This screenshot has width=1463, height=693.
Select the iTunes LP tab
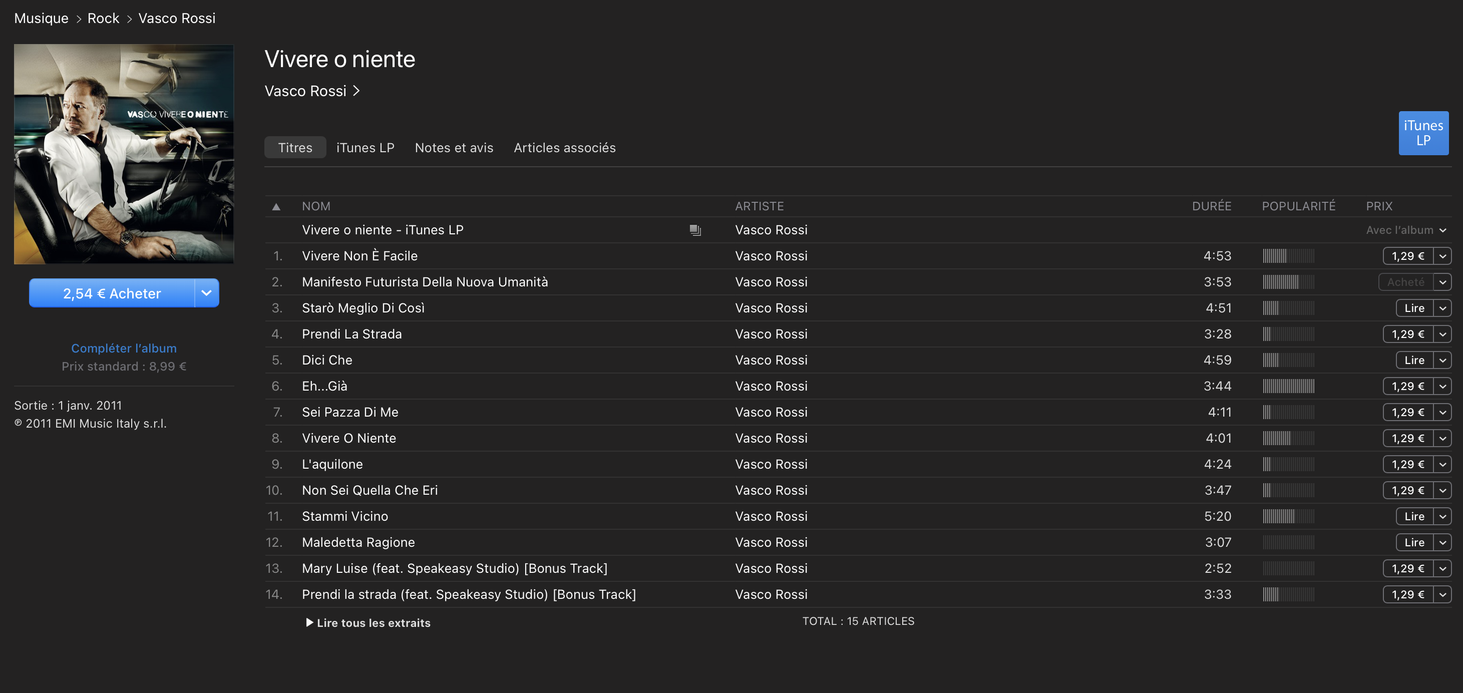365,148
